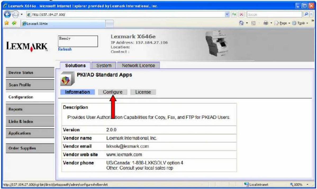Select Configuration in sidebar
The image size is (317, 189).
coord(30,97)
